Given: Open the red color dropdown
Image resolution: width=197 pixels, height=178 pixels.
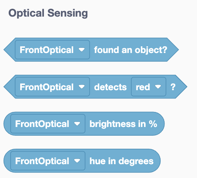Looking at the screenshot, I should pyautogui.click(x=148, y=87).
